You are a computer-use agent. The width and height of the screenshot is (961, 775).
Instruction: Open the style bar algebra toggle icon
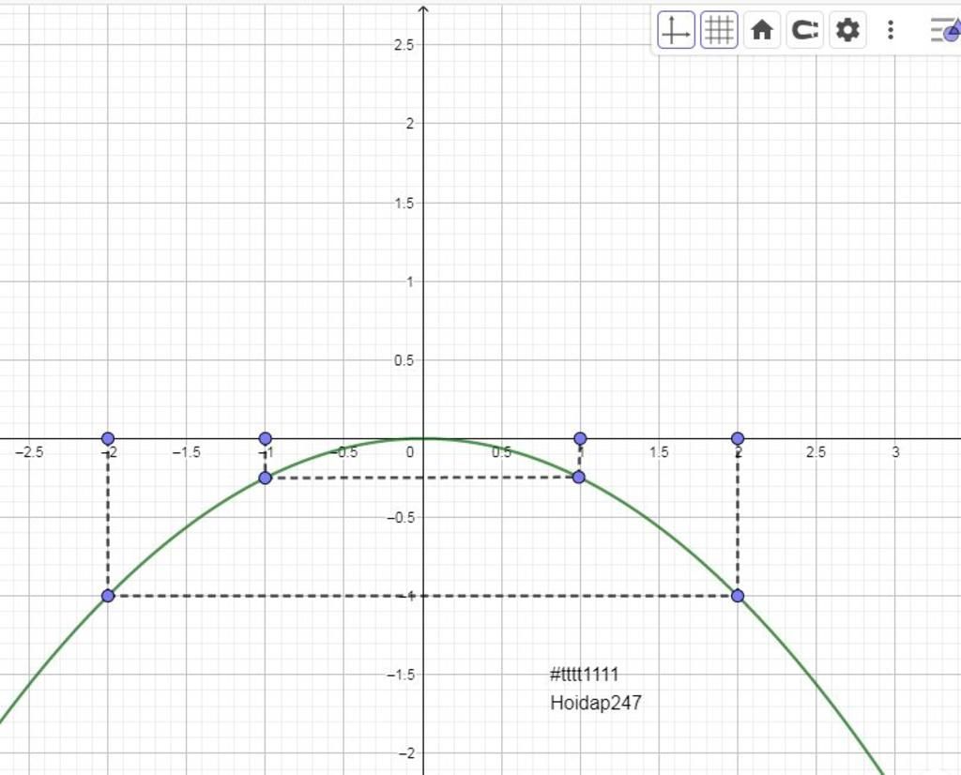pyautogui.click(x=944, y=29)
